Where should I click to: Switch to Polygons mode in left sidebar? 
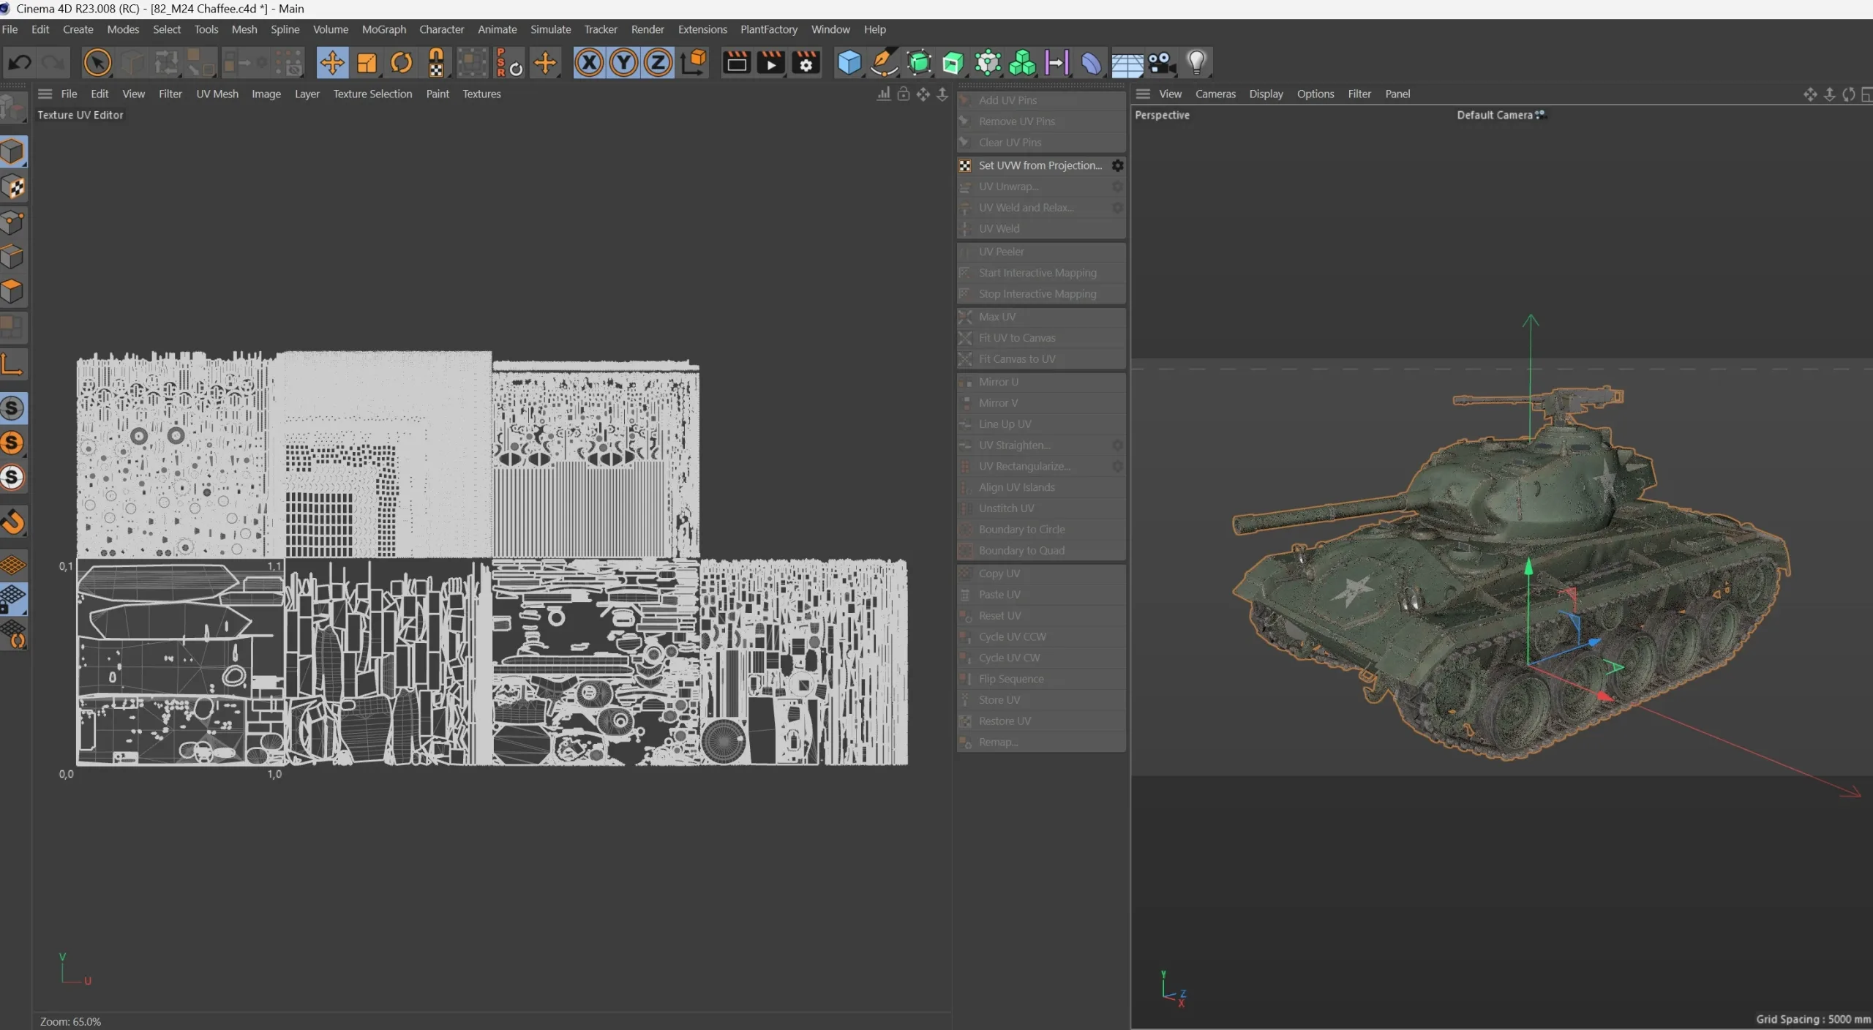tap(12, 291)
